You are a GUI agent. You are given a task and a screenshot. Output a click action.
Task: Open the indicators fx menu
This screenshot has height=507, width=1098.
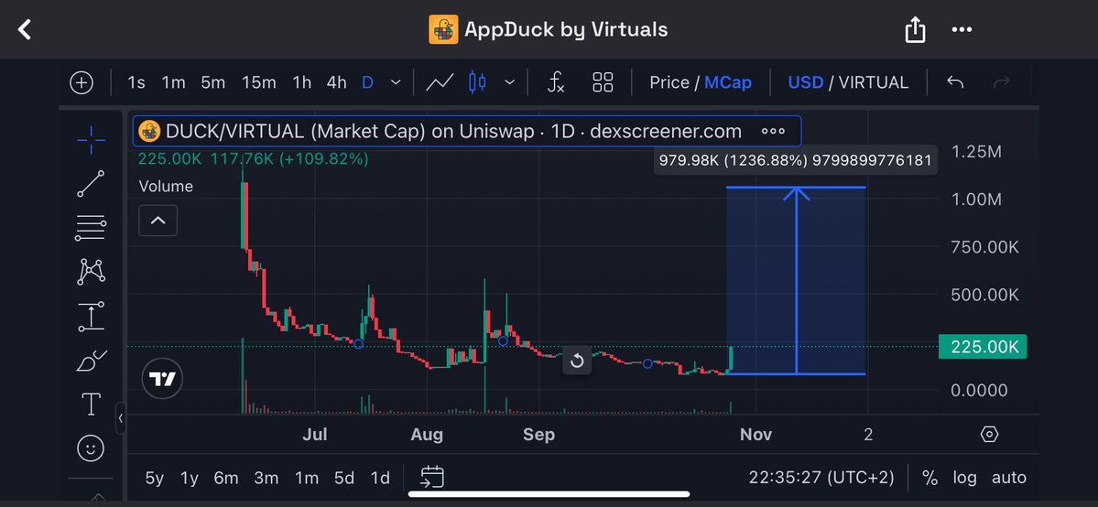[x=555, y=82]
